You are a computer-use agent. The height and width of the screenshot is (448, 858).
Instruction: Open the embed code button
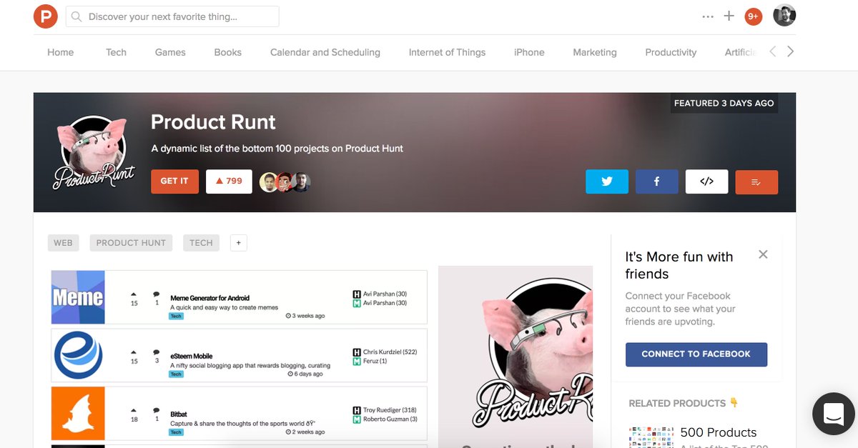pyautogui.click(x=707, y=181)
